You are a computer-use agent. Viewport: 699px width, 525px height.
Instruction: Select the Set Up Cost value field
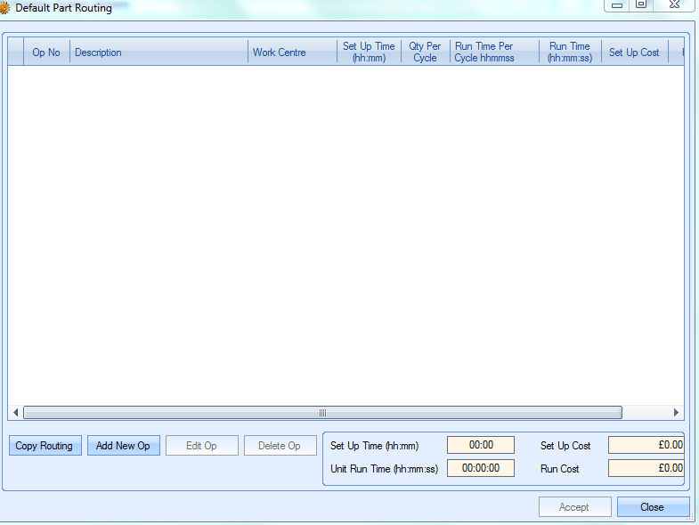click(646, 445)
